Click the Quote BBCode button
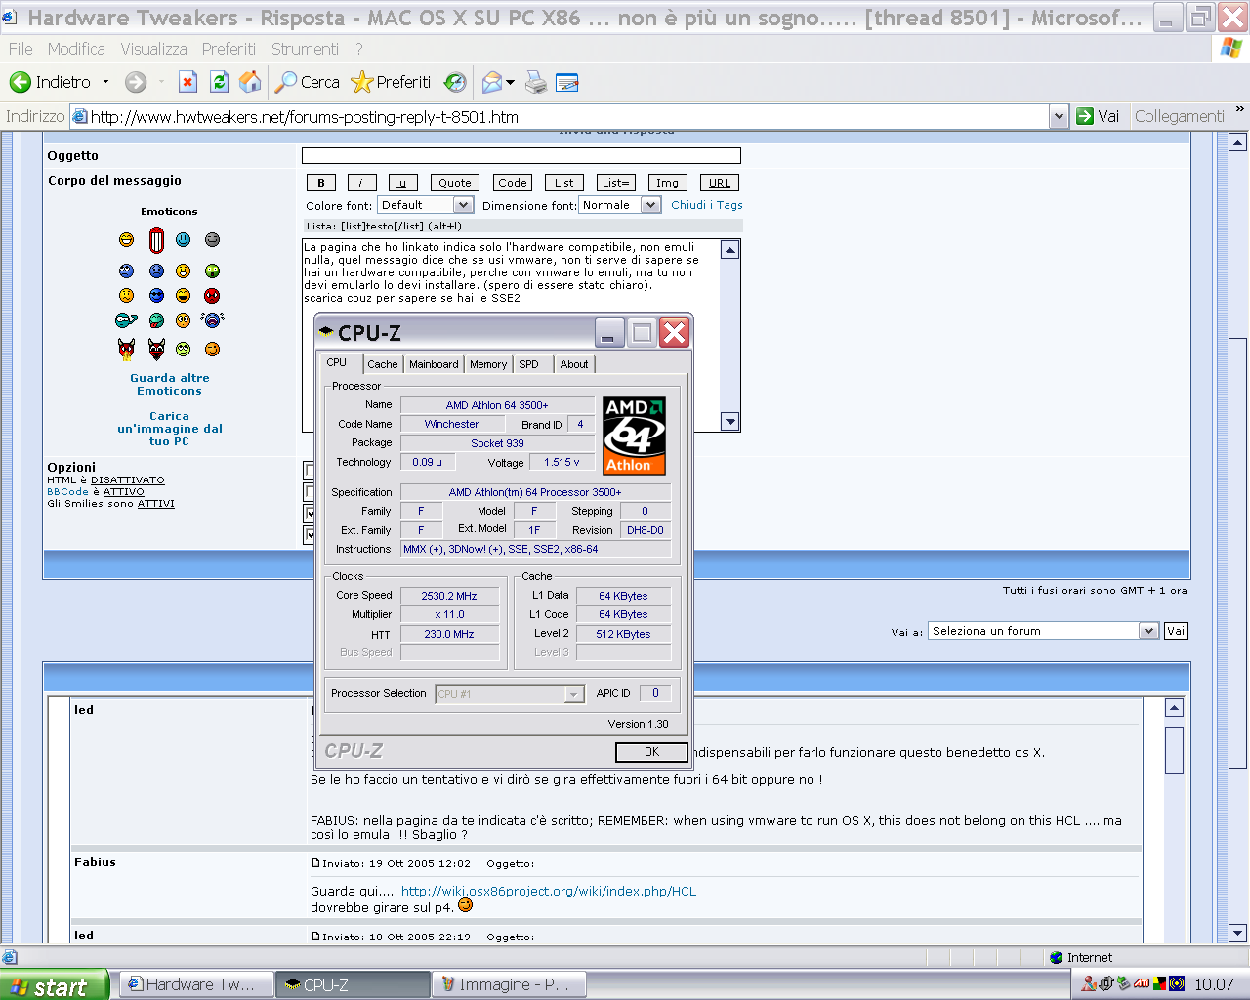This screenshot has height=1000, width=1250. [x=455, y=183]
